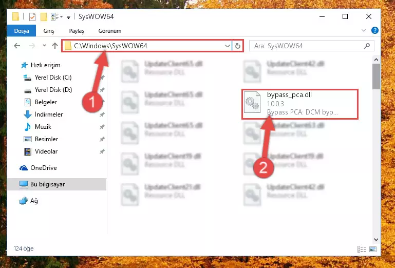Open recent locations dropdown arrow
395x268 pixels.
pyautogui.click(x=44, y=46)
